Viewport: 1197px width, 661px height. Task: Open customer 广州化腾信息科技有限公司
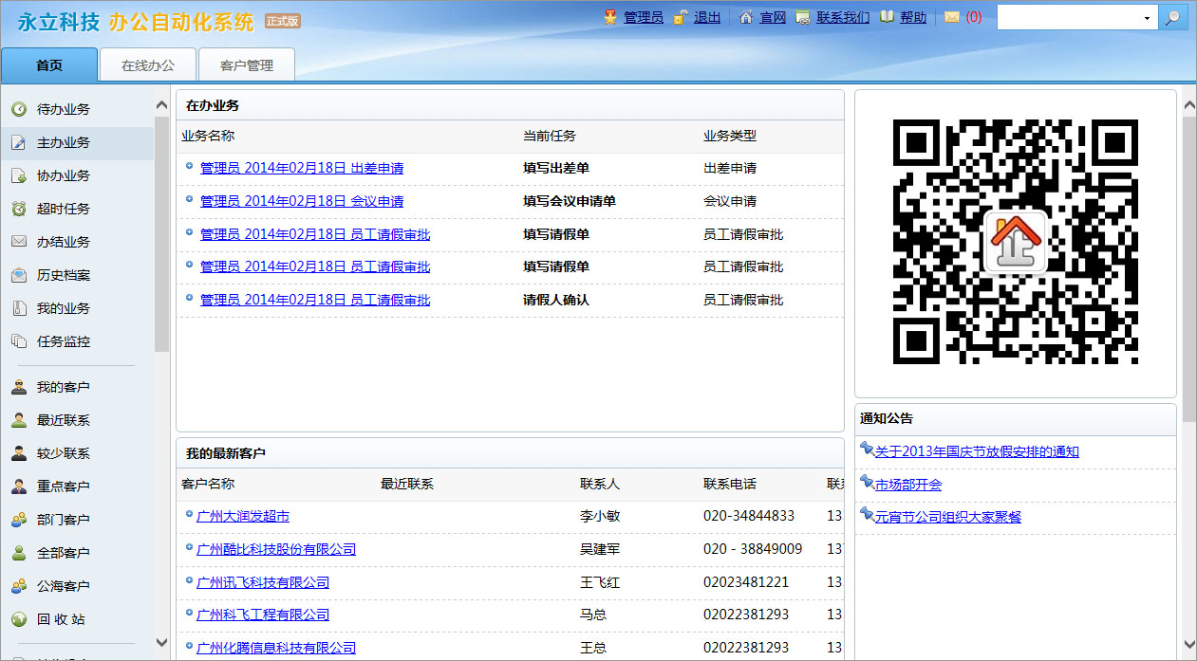(276, 648)
